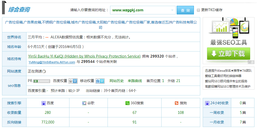Viewport: 257px width, 129px height.
Task: Click the YuMing@YinSiBaoHu.AliYun.com email link
Action: click(x=52, y=62)
